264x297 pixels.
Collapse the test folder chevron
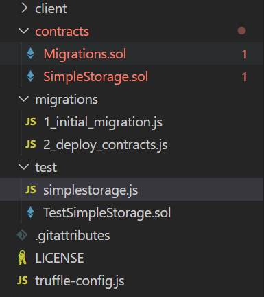tap(24, 167)
